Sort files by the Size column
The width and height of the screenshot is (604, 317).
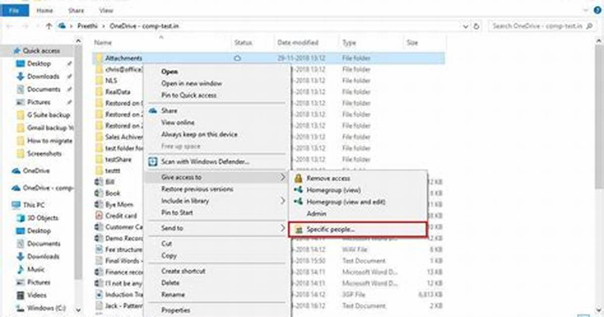click(412, 42)
